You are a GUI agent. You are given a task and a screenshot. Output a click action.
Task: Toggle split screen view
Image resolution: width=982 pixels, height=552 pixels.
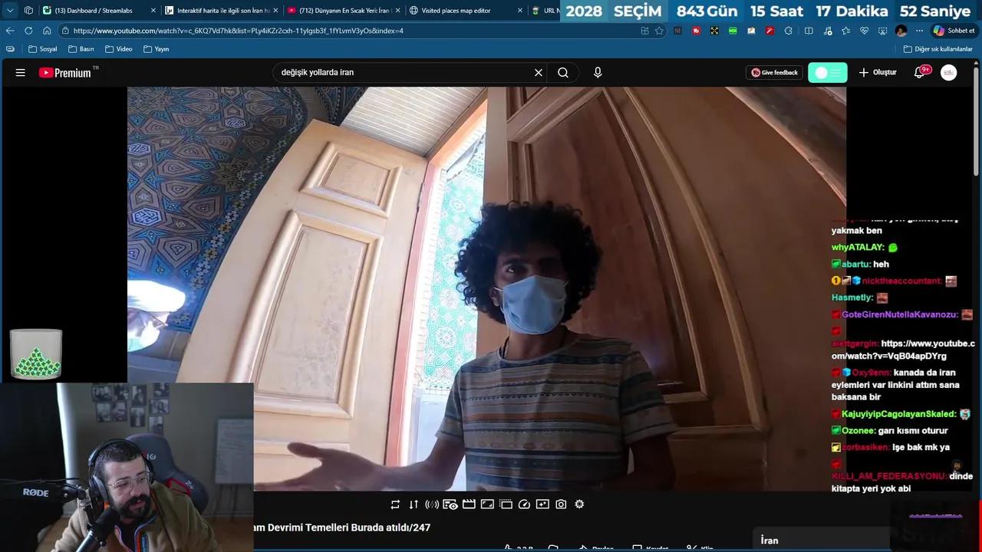click(x=809, y=31)
